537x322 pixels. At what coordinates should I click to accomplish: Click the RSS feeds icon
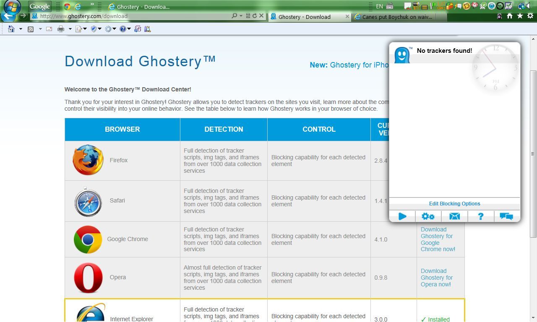[31, 29]
